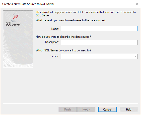The image size is (141, 115).
Task: Click inside the Server combo box field
Action: click(97, 56)
